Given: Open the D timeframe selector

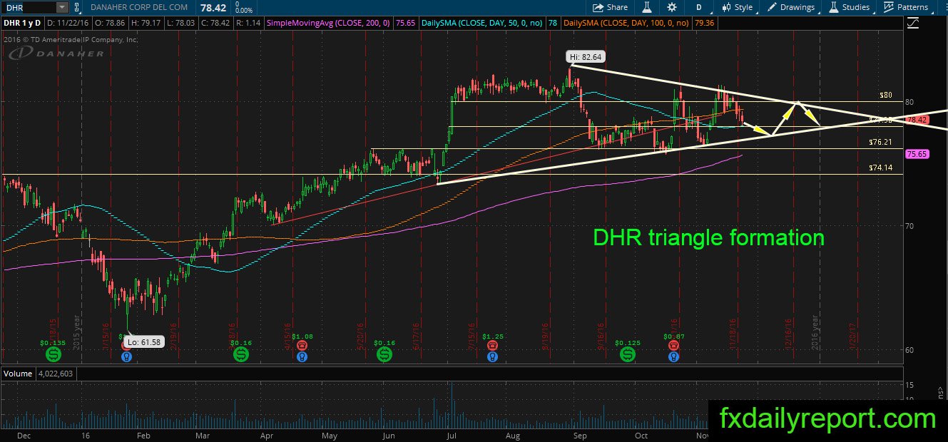Looking at the screenshot, I should tap(700, 7).
